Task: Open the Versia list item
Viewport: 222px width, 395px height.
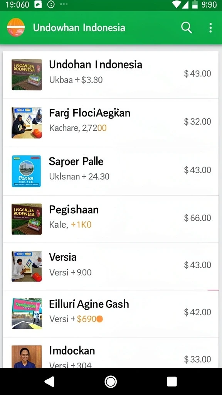Action: pos(111,266)
